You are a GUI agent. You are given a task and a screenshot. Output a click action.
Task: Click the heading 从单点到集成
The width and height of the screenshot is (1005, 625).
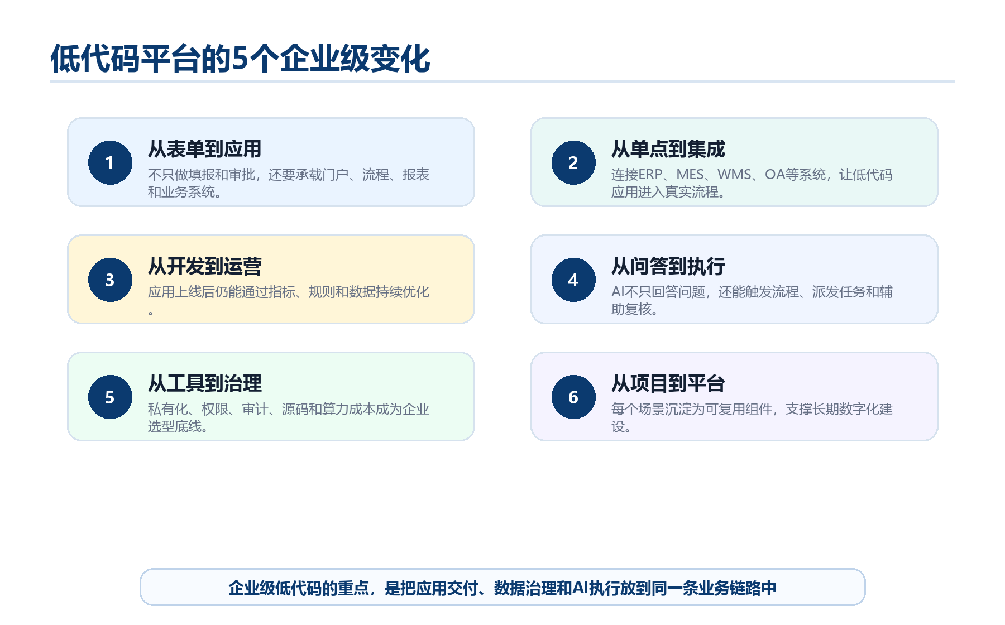click(668, 149)
